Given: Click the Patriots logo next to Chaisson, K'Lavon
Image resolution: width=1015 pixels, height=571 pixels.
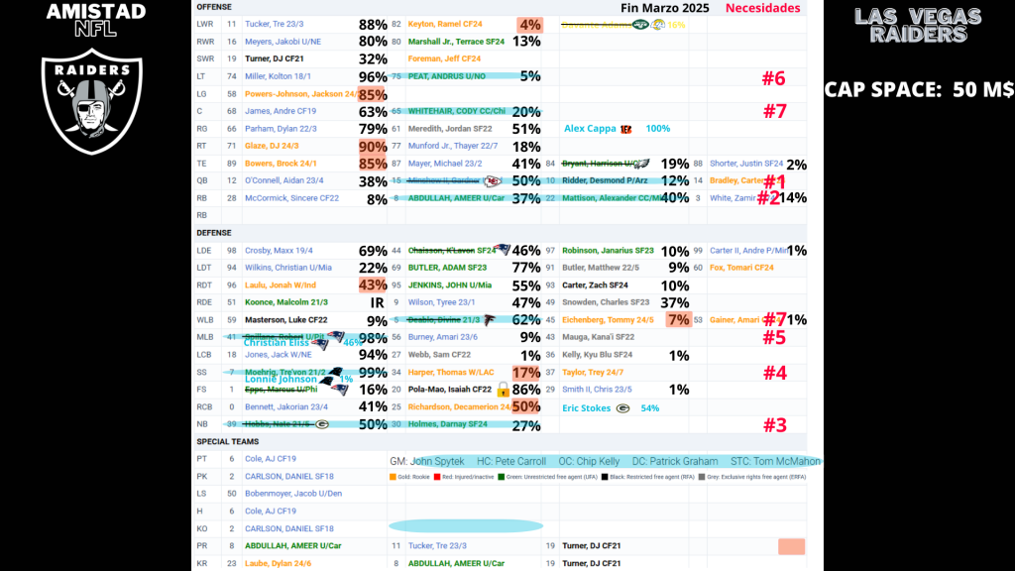Looking at the screenshot, I should click(x=503, y=251).
